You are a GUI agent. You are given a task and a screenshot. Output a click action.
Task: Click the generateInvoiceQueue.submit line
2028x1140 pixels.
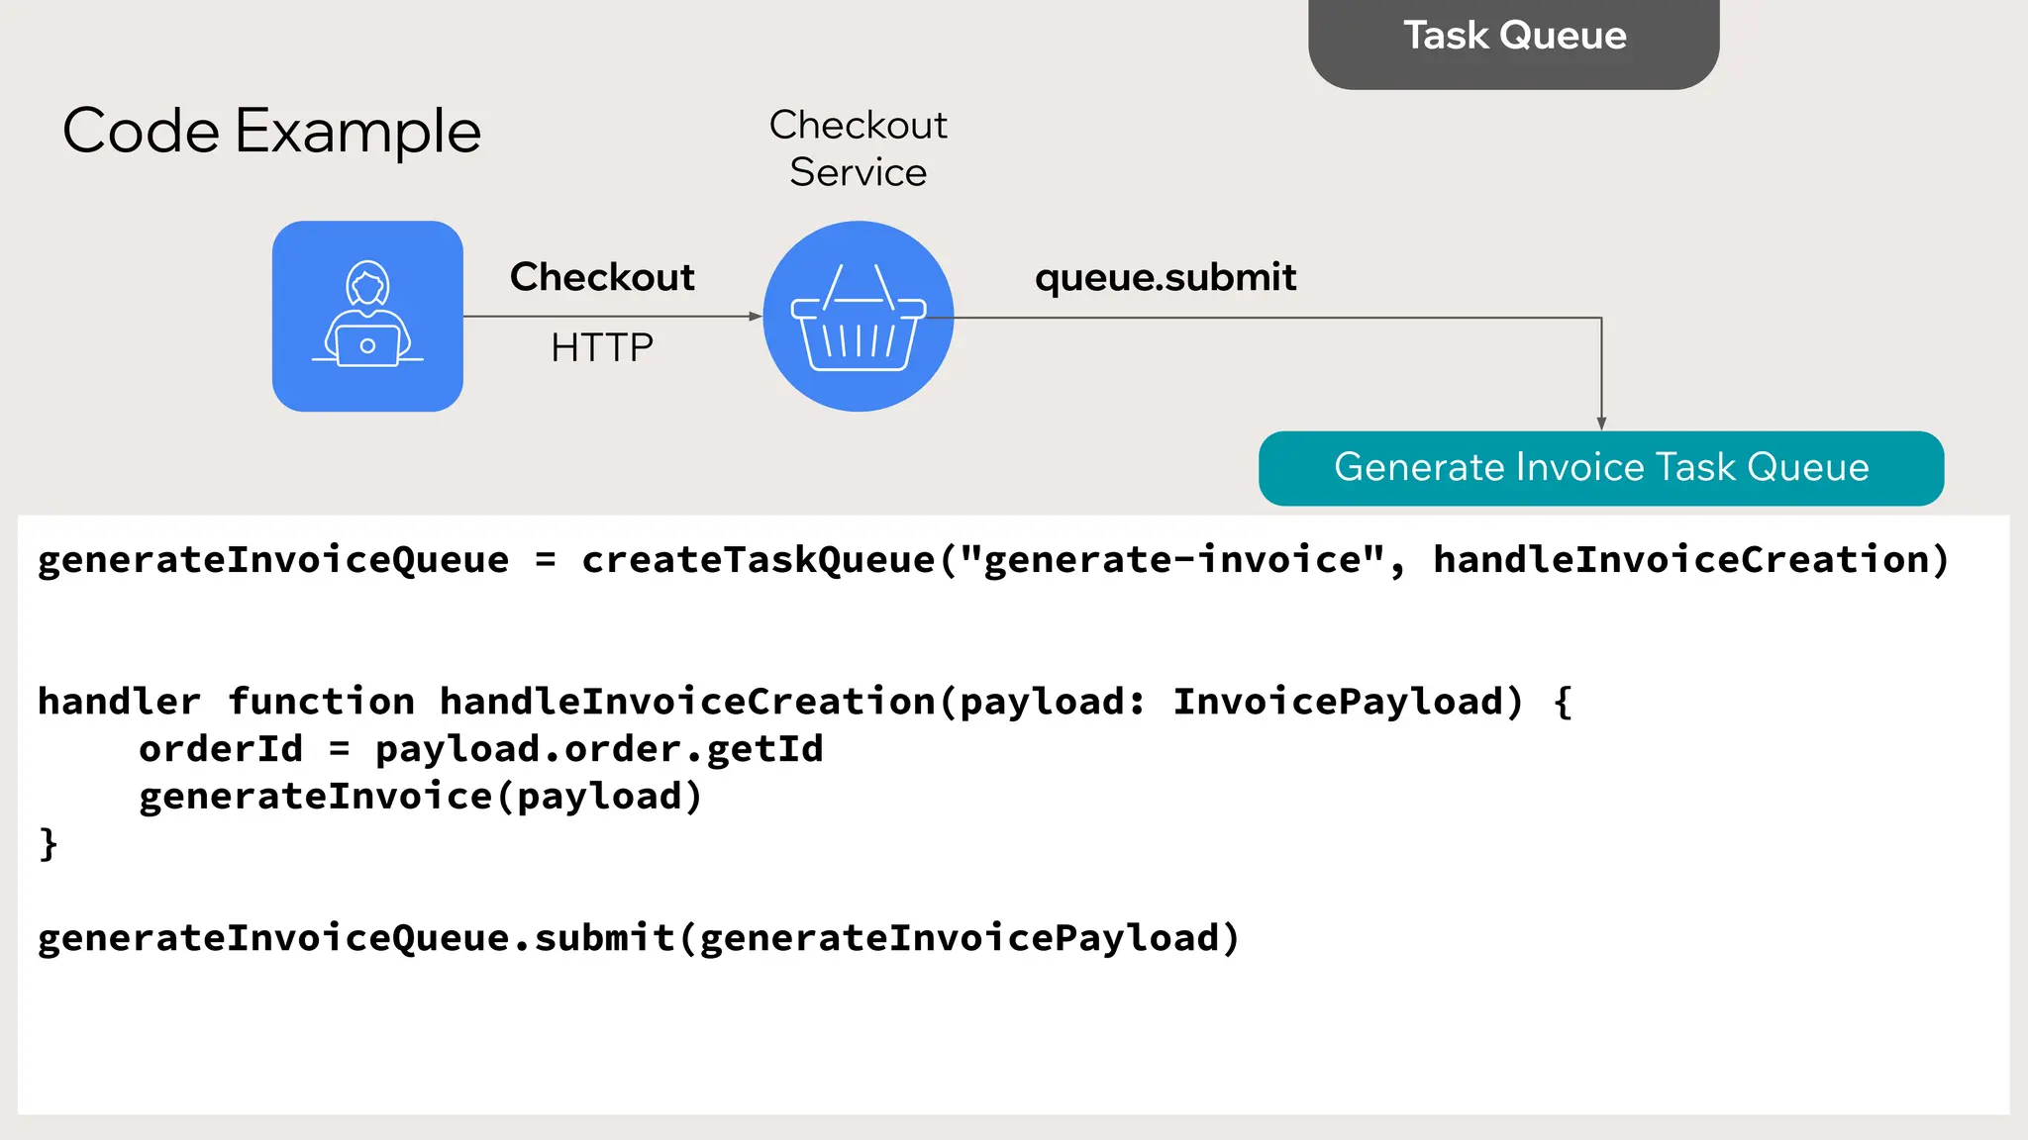[x=638, y=938]
